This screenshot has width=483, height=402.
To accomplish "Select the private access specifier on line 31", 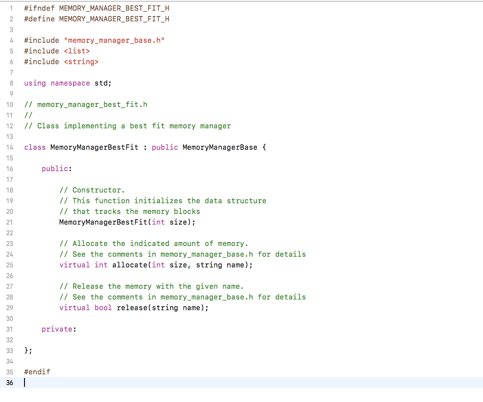I will click(57, 329).
